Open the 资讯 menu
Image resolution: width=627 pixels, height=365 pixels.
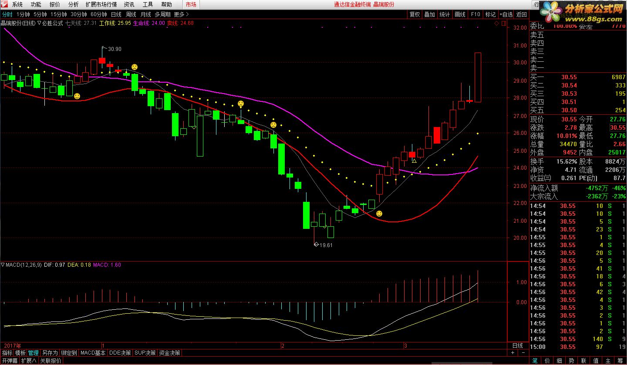[129, 4]
